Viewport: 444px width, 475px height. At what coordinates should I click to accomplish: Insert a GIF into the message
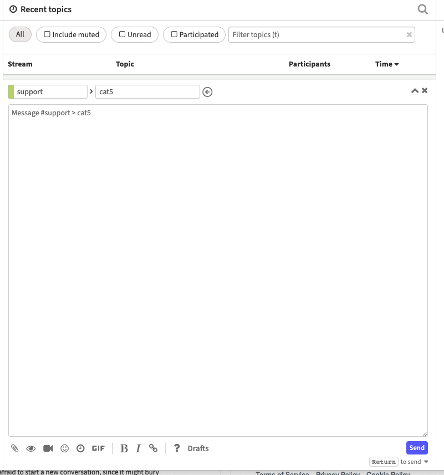98,448
